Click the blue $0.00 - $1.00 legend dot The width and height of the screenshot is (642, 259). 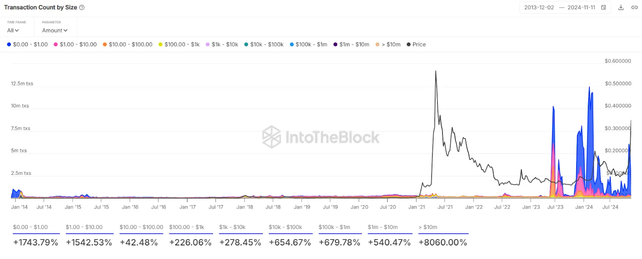[x=9, y=44]
